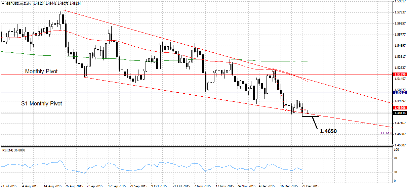
Task: Select the bold 1.4650 target annotation
Action: (328, 131)
